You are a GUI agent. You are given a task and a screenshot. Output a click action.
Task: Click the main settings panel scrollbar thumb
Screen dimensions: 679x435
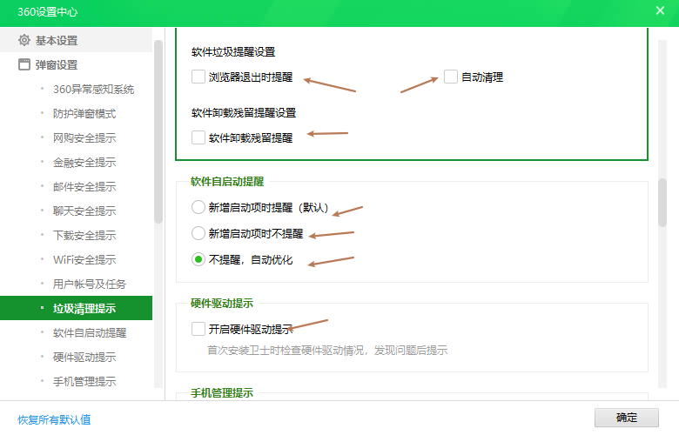pos(662,203)
